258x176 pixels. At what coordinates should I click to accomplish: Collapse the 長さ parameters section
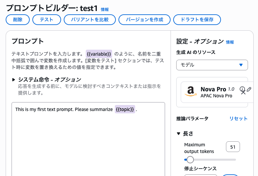(179, 134)
